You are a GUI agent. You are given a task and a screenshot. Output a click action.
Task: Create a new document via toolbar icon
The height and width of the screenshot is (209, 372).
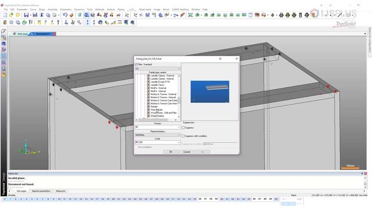pos(5,15)
